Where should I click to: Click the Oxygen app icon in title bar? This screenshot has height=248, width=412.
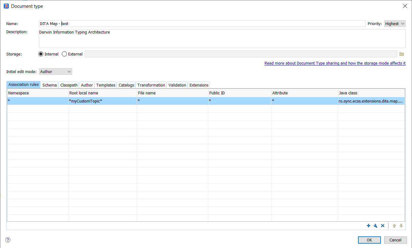click(x=6, y=6)
